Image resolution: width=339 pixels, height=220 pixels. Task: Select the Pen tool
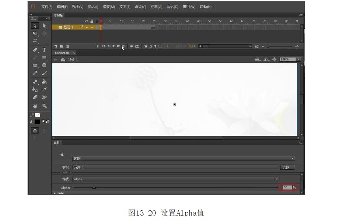[x=35, y=50]
